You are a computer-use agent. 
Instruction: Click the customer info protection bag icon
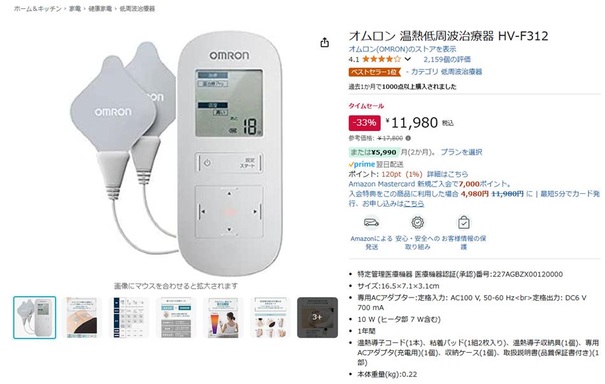coord(464,223)
